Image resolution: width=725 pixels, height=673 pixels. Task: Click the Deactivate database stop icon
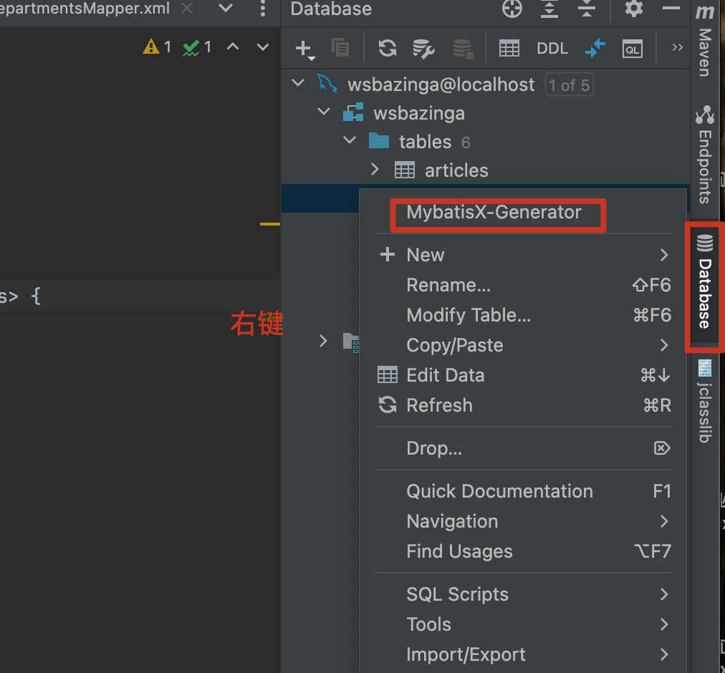[x=463, y=49]
